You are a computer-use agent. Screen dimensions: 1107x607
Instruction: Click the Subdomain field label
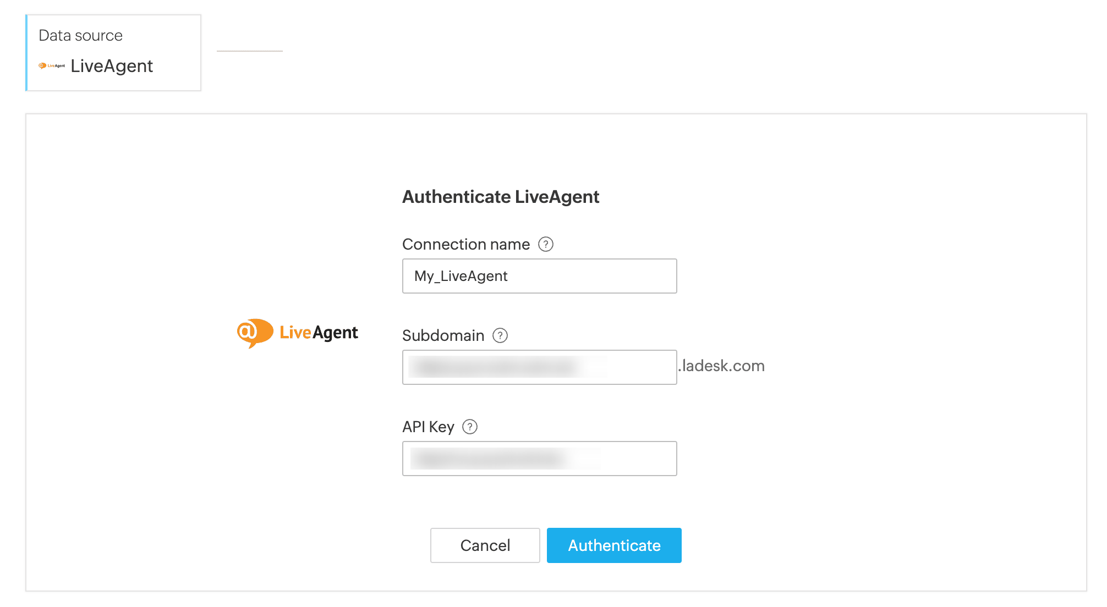tap(443, 335)
